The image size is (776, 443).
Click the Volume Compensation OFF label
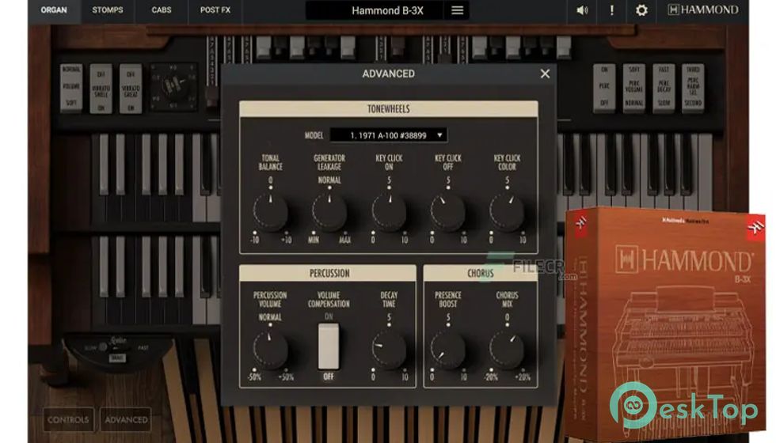329,377
